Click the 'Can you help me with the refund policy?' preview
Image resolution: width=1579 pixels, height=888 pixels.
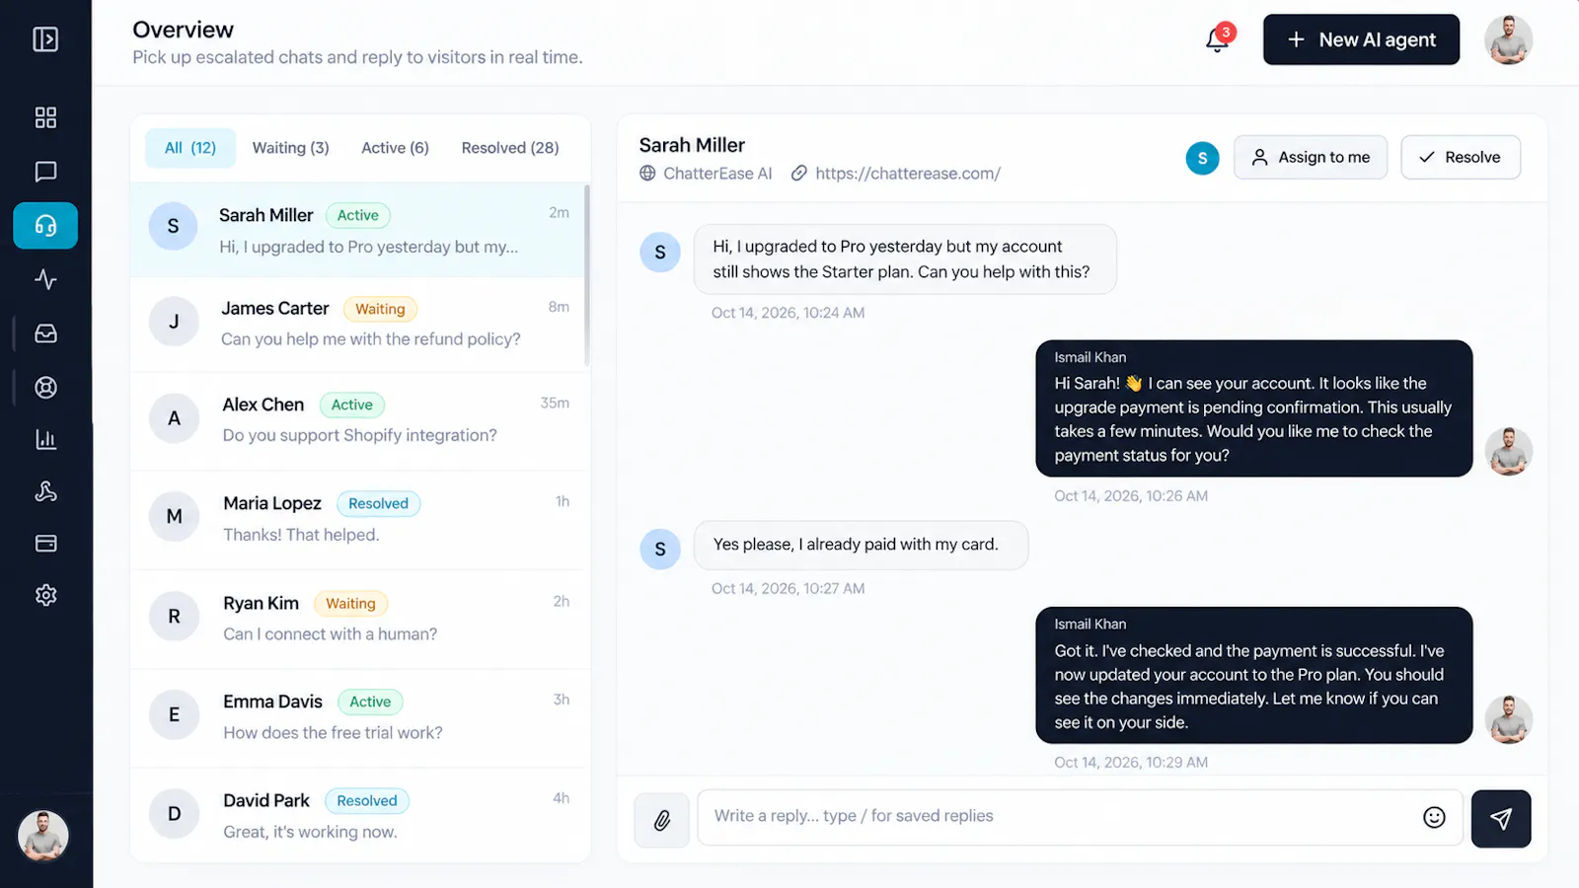tap(370, 339)
